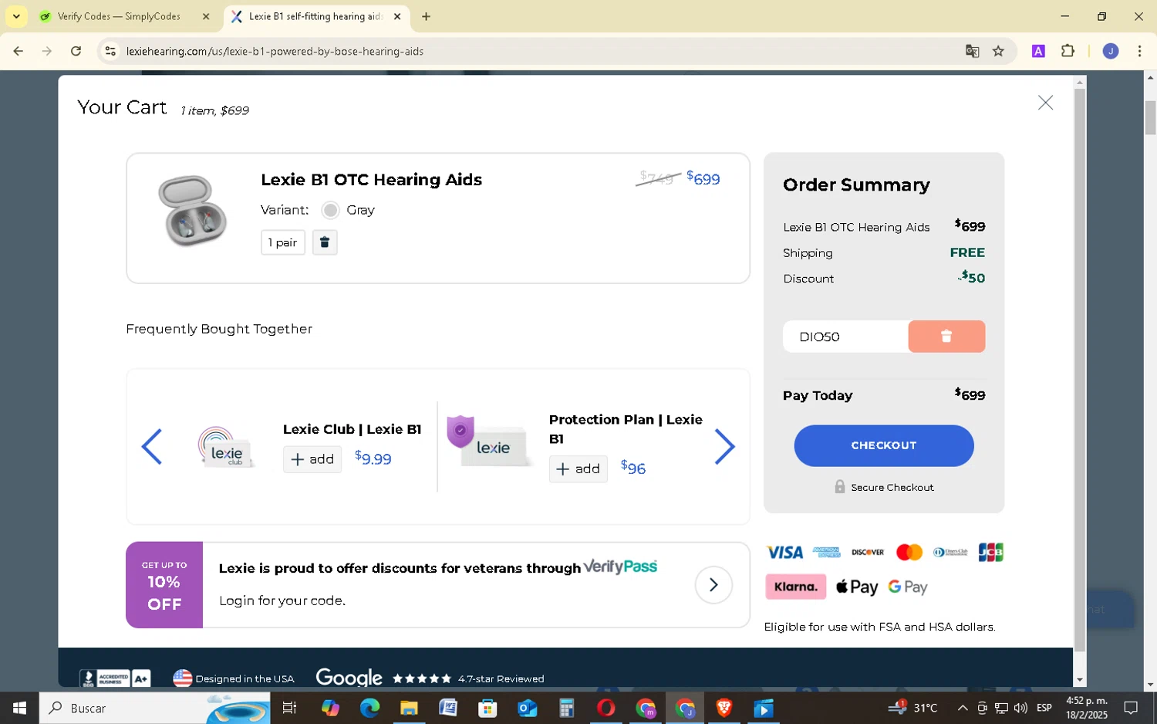This screenshot has height=724, width=1157.
Task: Add Lexie Club to the cart
Action: pyautogui.click(x=312, y=459)
